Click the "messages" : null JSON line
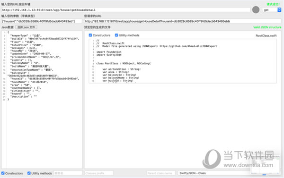Screen dimensions: 284x178 23,48
